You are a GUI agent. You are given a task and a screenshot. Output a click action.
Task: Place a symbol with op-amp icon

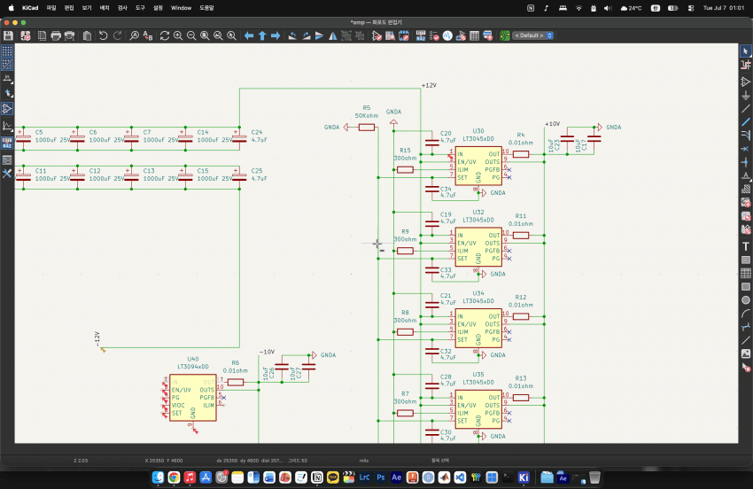click(x=745, y=81)
